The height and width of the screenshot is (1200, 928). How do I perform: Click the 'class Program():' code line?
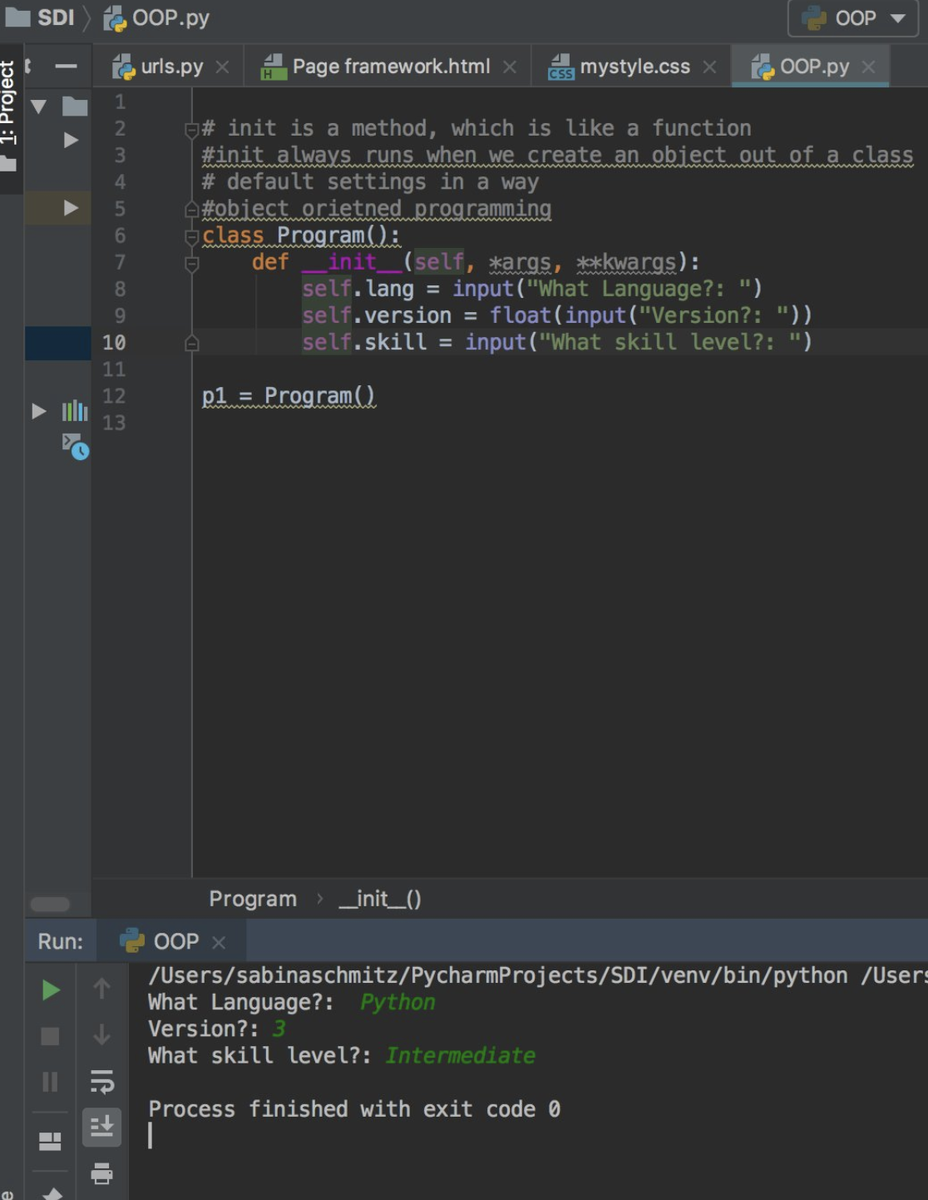pos(301,236)
